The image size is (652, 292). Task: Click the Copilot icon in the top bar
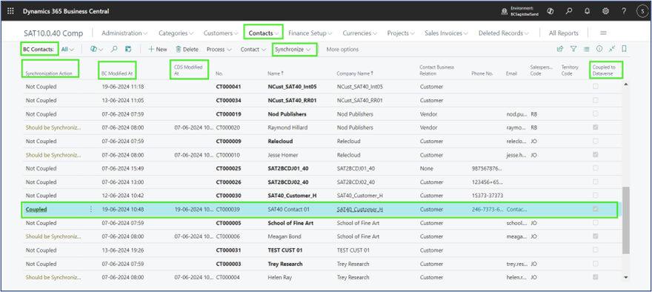[x=550, y=11]
